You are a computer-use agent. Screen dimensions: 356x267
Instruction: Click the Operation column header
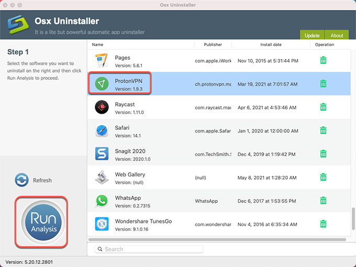coord(325,44)
